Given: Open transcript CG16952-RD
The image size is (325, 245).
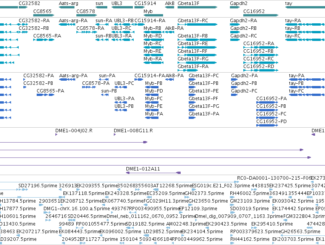Looking at the screenshot, I should [259, 67].
